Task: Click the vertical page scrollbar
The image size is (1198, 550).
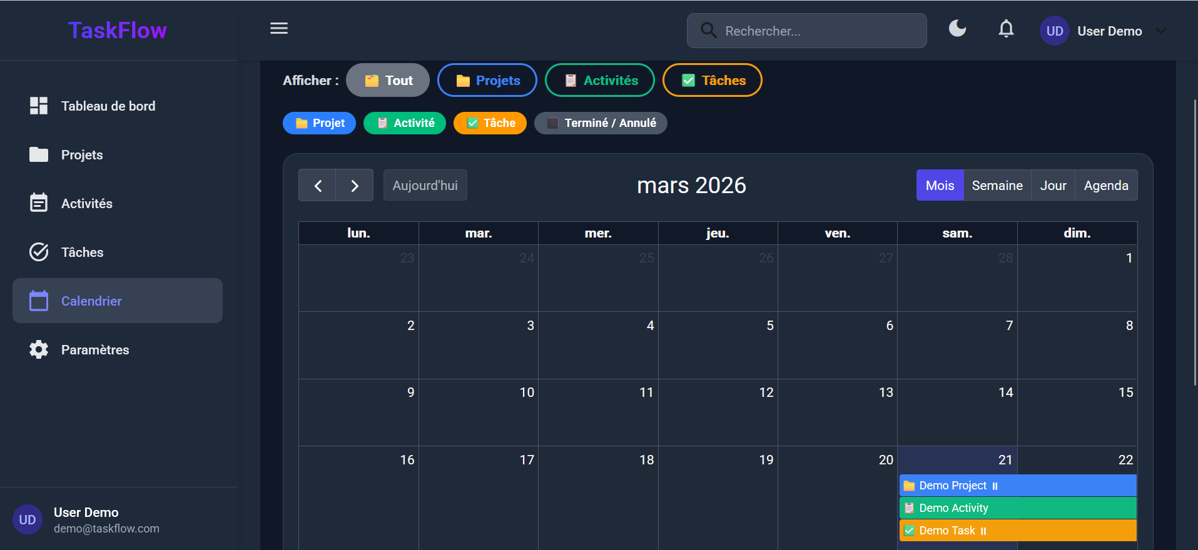Action: [1195, 244]
